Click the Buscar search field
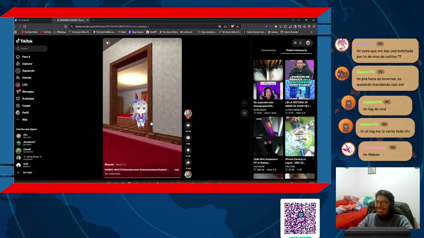The height and width of the screenshot is (238, 424). 31,49
